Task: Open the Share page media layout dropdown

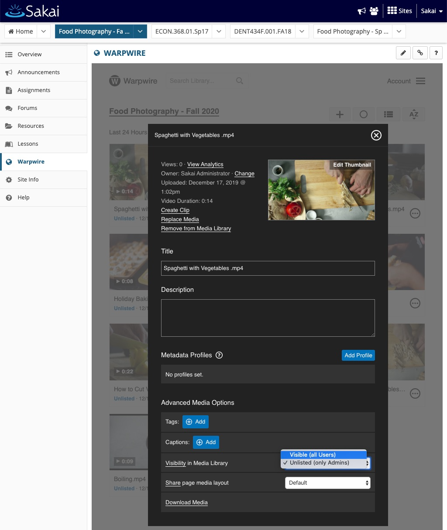Action: (x=328, y=483)
